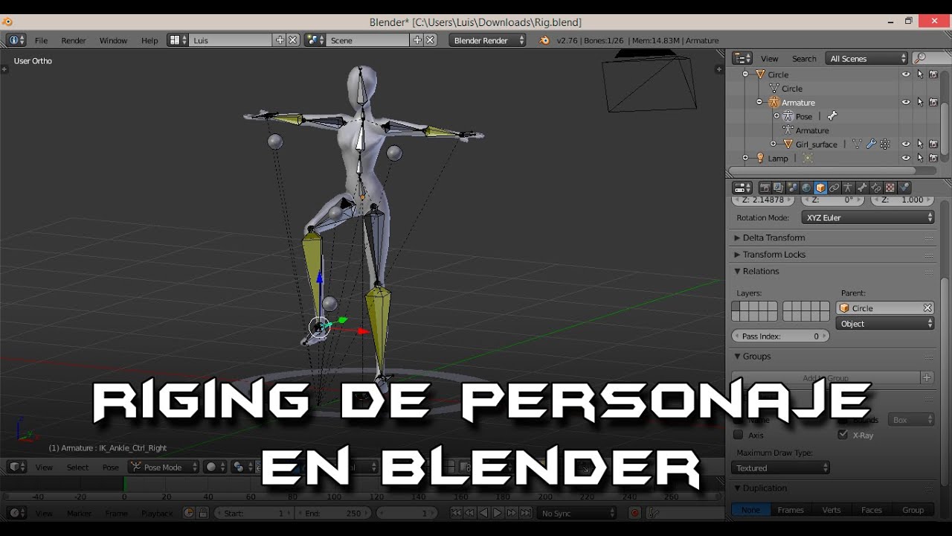Viewport: 952px width, 536px height.
Task: Open the Bone properties tab
Action: coord(862,188)
